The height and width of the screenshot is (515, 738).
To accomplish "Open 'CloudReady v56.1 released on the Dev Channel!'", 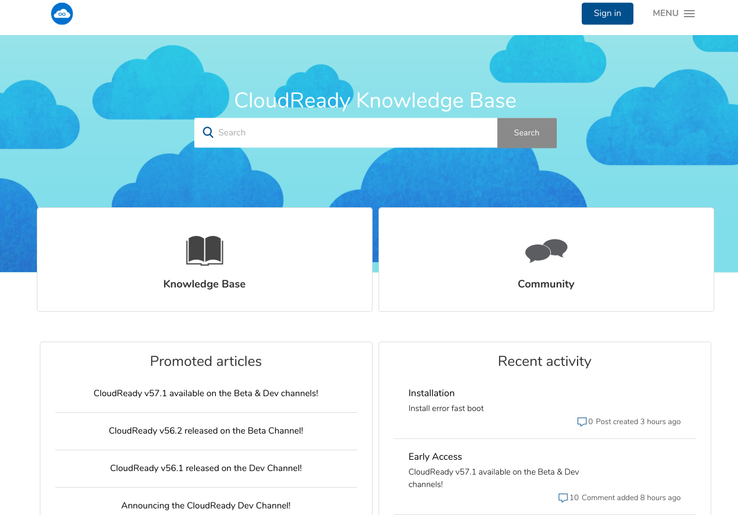I will pyautogui.click(x=206, y=468).
